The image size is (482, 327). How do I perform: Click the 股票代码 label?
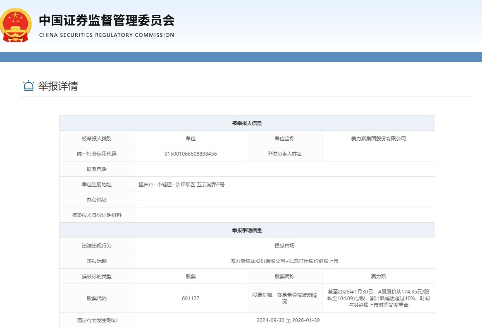(x=96, y=298)
